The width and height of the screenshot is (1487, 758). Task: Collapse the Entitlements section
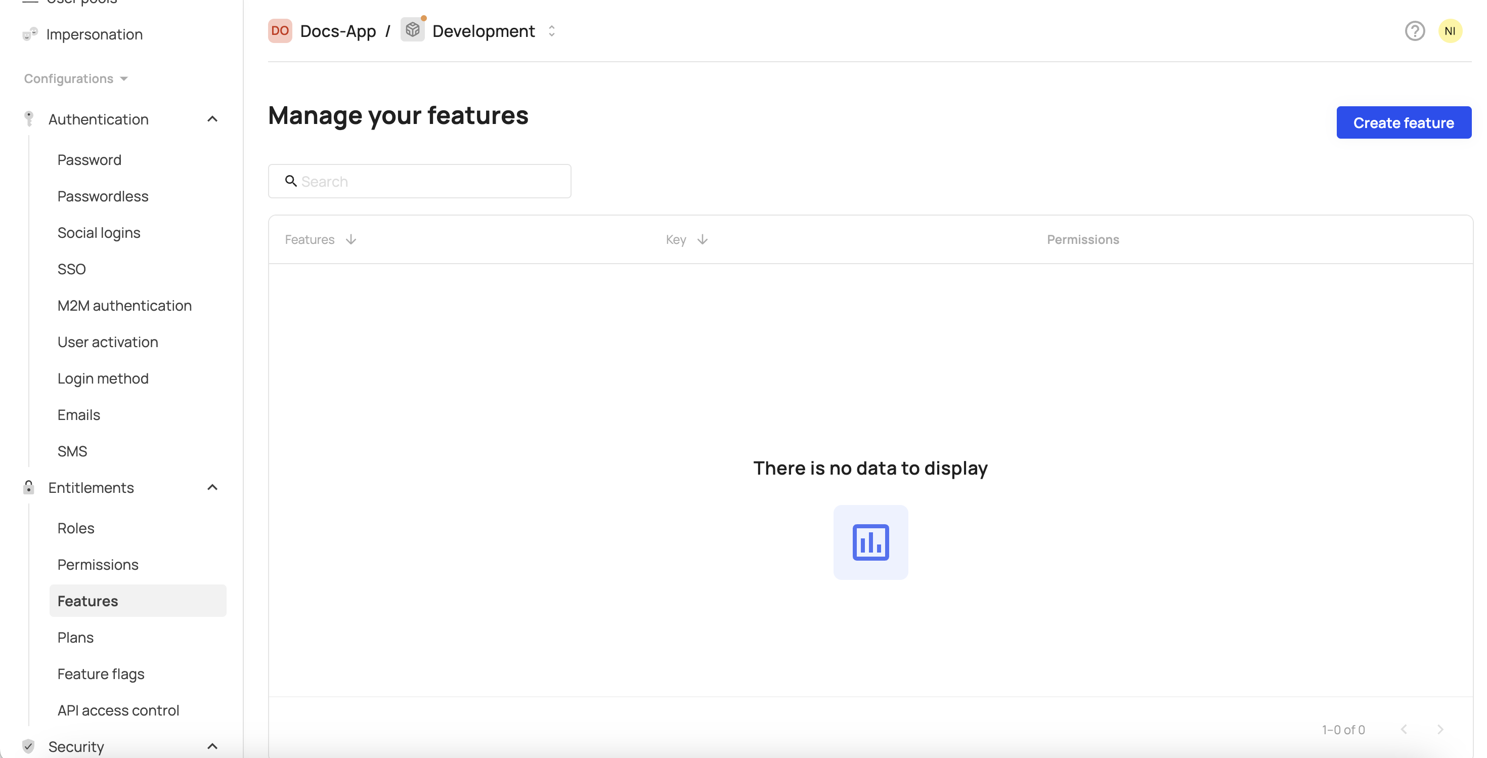(x=212, y=487)
